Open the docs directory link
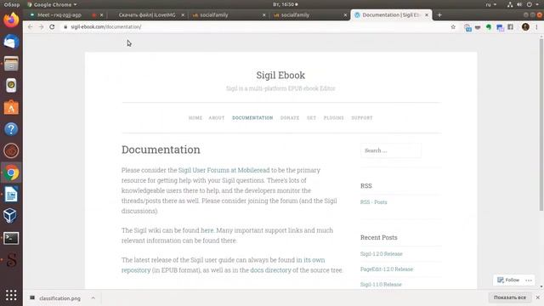544x306 pixels. [270, 270]
